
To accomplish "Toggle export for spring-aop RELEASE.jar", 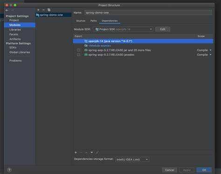I will pyautogui.click(x=79, y=50).
